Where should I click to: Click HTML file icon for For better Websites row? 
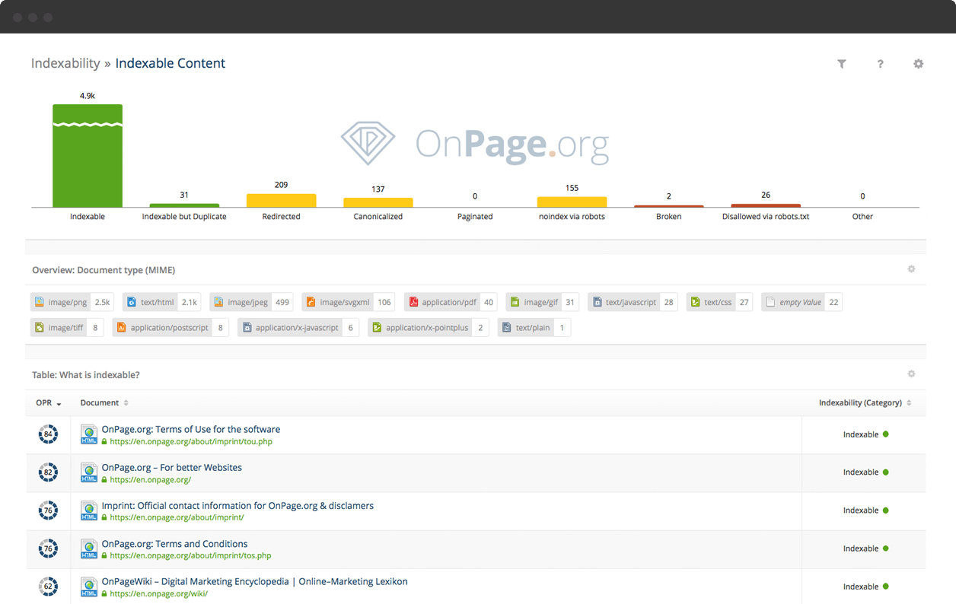(89, 473)
